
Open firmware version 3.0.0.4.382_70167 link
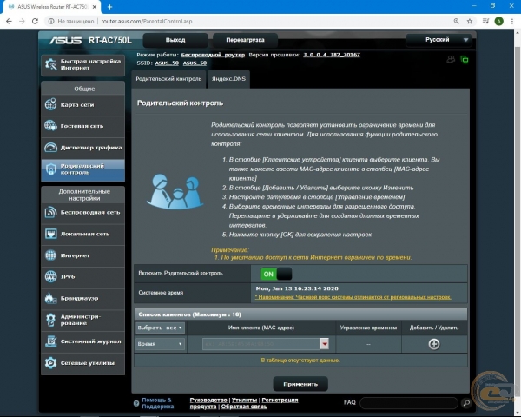[x=332, y=55]
